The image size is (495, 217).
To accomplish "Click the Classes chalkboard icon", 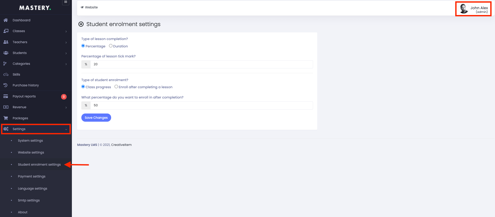I will (x=6, y=31).
